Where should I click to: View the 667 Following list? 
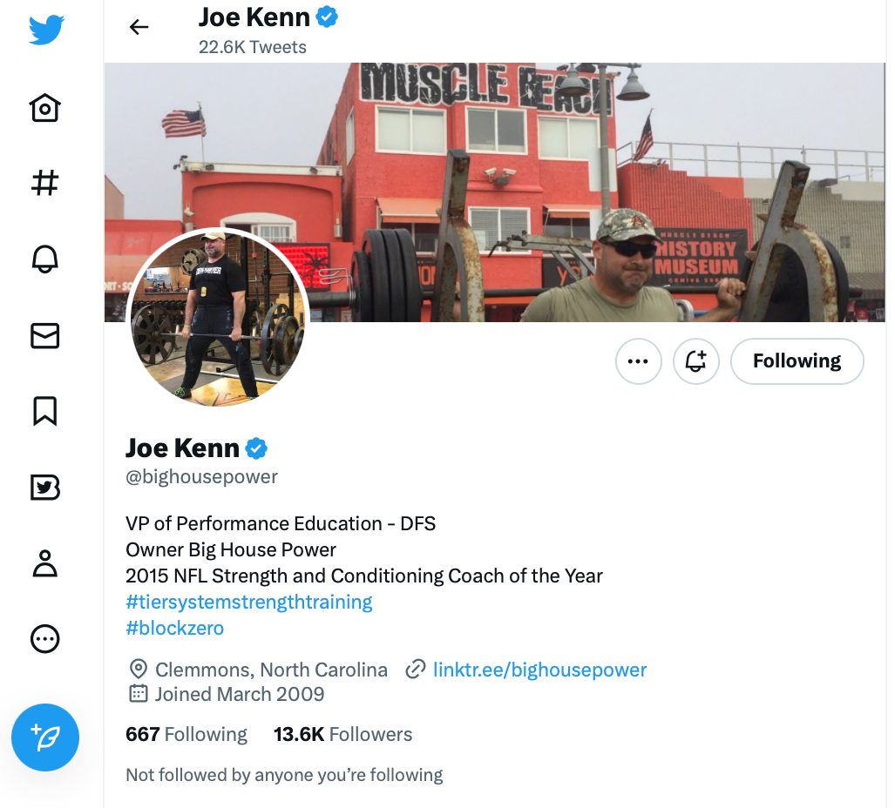[186, 735]
